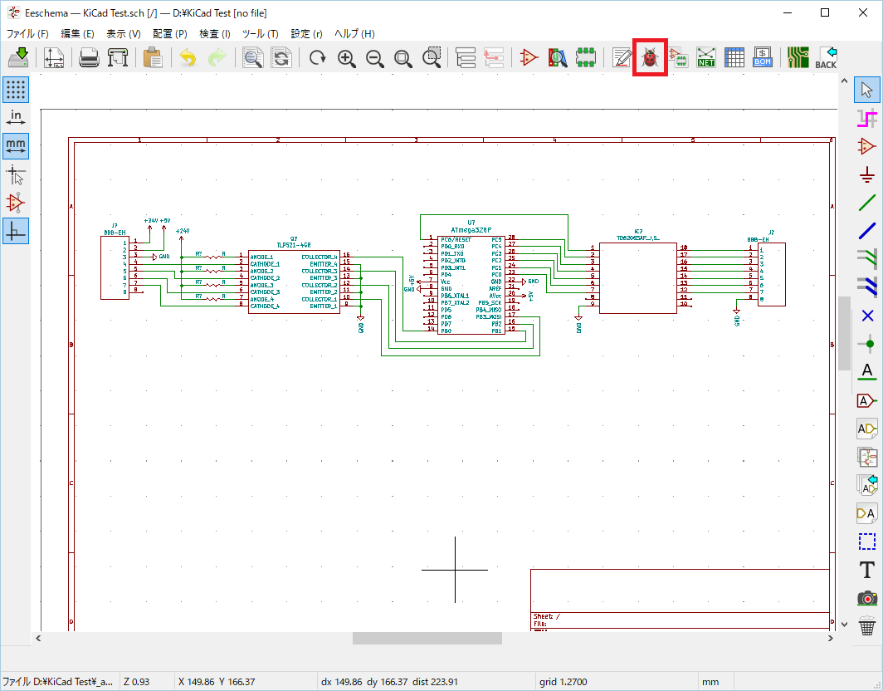Switch units to inches
Viewport: 883px width, 691px height.
[x=16, y=118]
